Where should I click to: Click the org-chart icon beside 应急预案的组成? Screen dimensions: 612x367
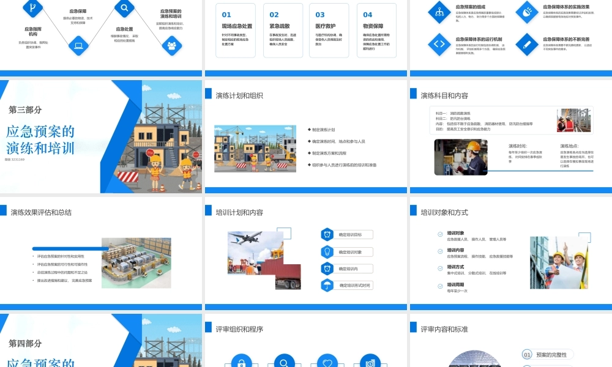coord(439,12)
